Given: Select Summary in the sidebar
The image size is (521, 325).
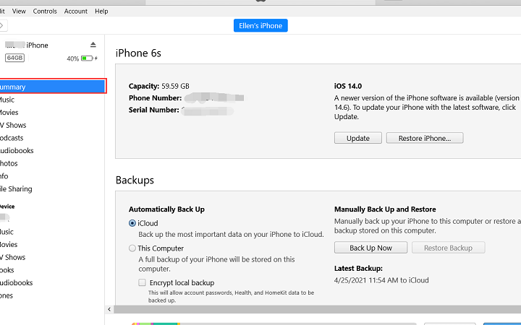Looking at the screenshot, I should [52, 87].
